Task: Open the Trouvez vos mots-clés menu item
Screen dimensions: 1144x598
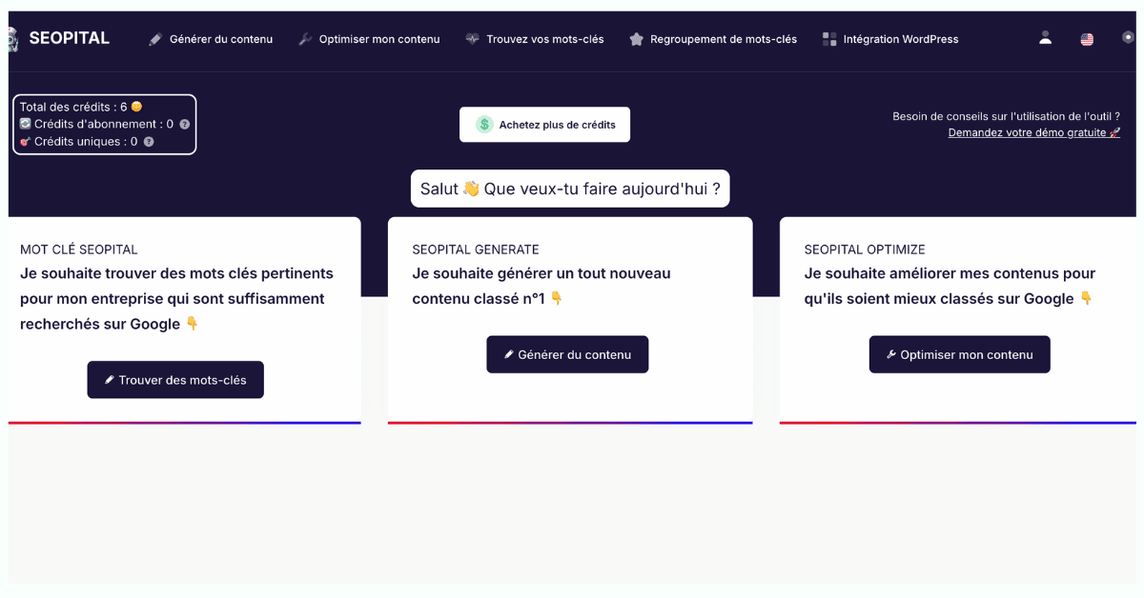Action: click(x=544, y=39)
